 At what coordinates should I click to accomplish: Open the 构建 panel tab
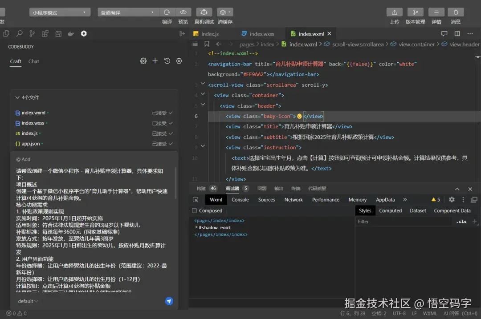pyautogui.click(x=201, y=189)
